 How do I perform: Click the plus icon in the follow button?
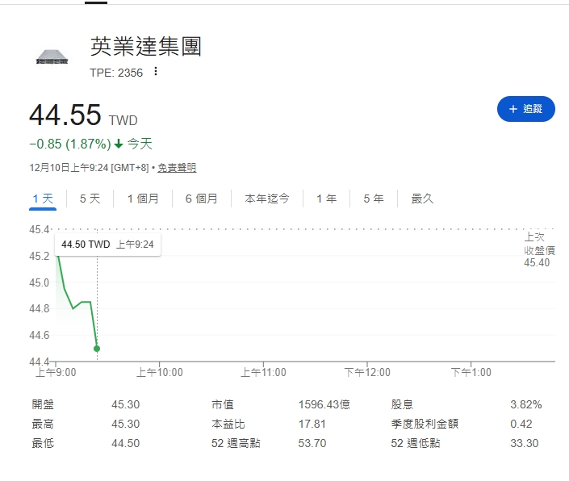tap(513, 109)
